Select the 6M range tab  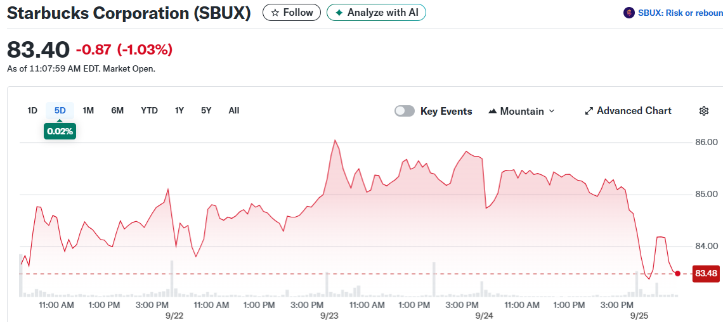(117, 110)
